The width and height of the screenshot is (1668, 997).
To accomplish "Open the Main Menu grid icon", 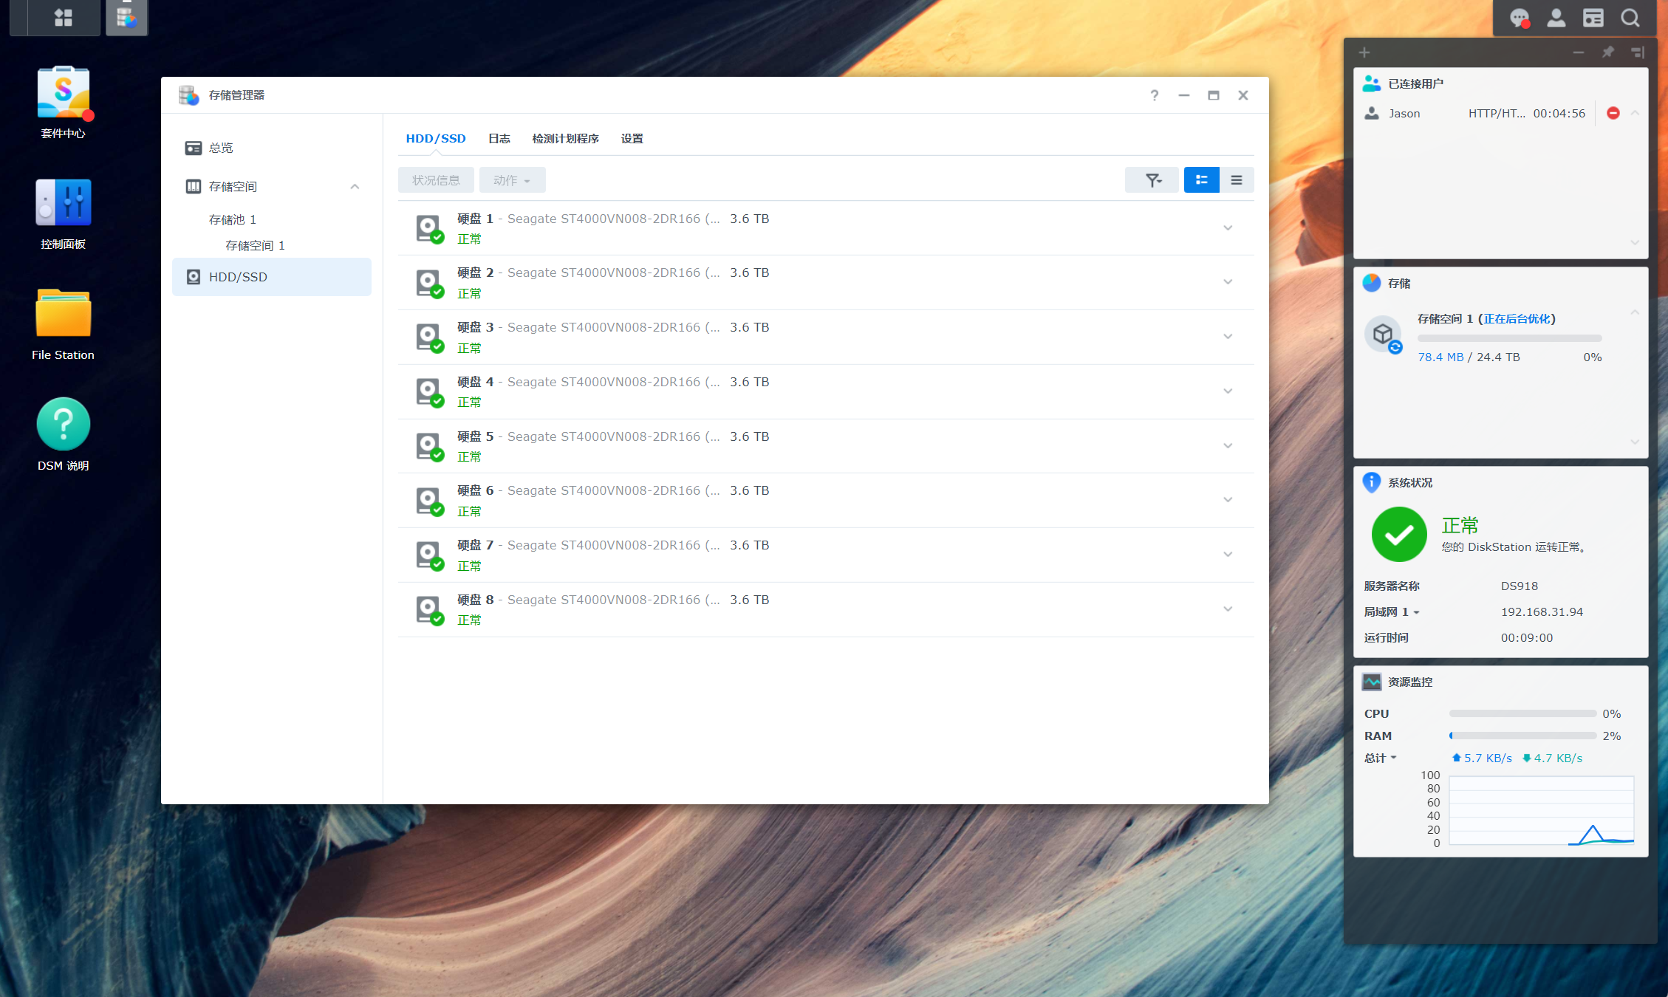I will pyautogui.click(x=64, y=17).
